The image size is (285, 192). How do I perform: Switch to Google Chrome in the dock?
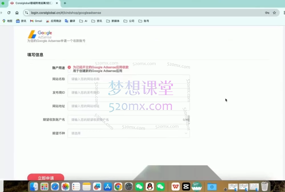118,187
